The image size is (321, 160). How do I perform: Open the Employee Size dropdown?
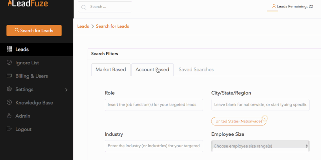[260, 146]
